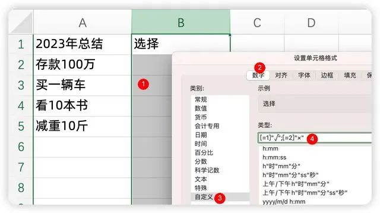Choose 百分比 category
The height and width of the screenshot is (213, 380).
220,153
